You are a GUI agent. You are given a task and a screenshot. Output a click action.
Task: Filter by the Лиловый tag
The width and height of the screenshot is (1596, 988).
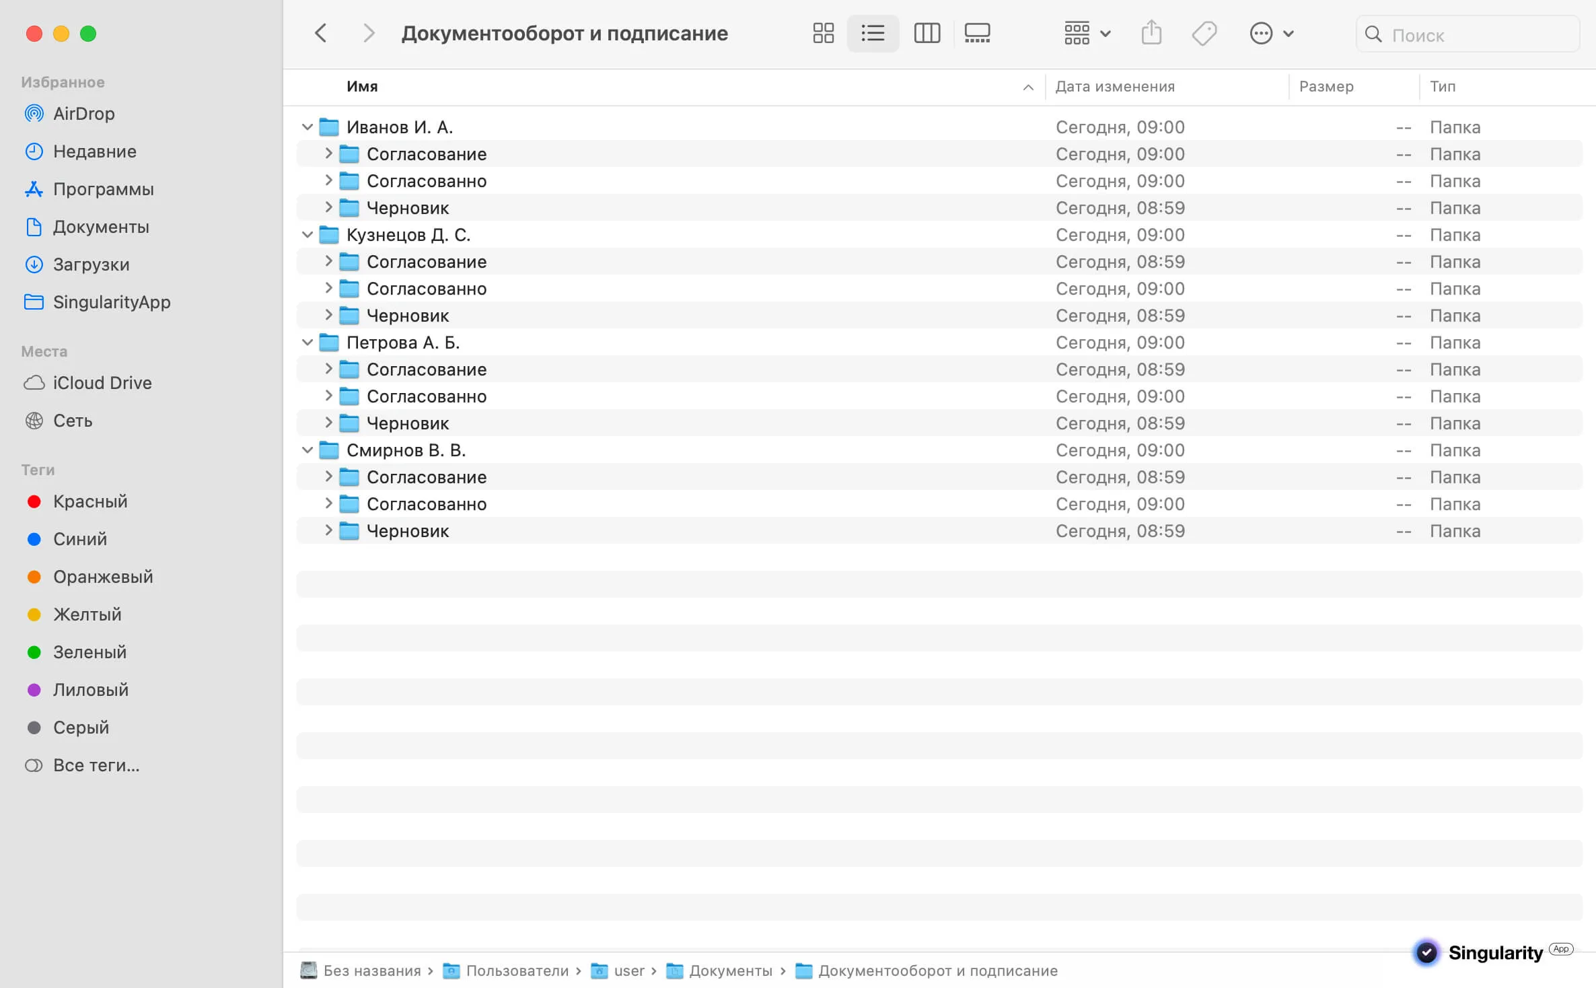tap(78, 690)
